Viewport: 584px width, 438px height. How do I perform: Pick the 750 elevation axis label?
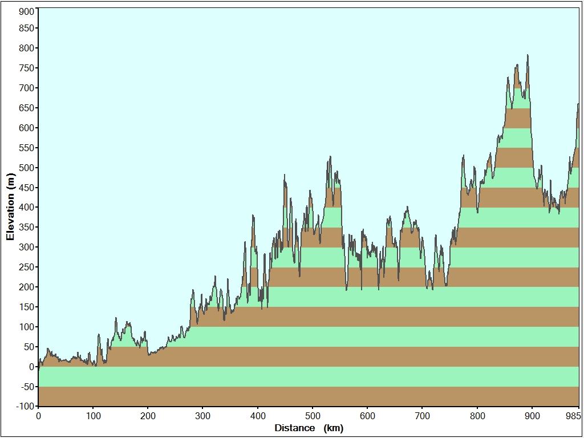26,68
